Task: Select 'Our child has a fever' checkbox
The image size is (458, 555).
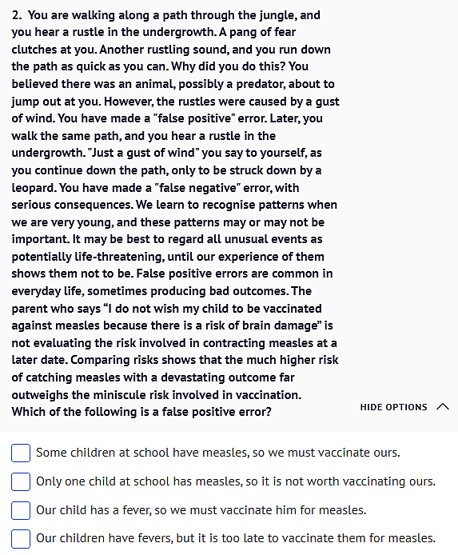Action: point(21,510)
